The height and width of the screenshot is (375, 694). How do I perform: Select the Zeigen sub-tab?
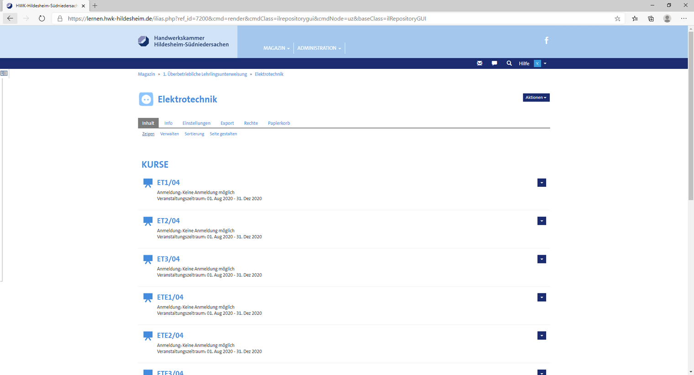[148, 134]
